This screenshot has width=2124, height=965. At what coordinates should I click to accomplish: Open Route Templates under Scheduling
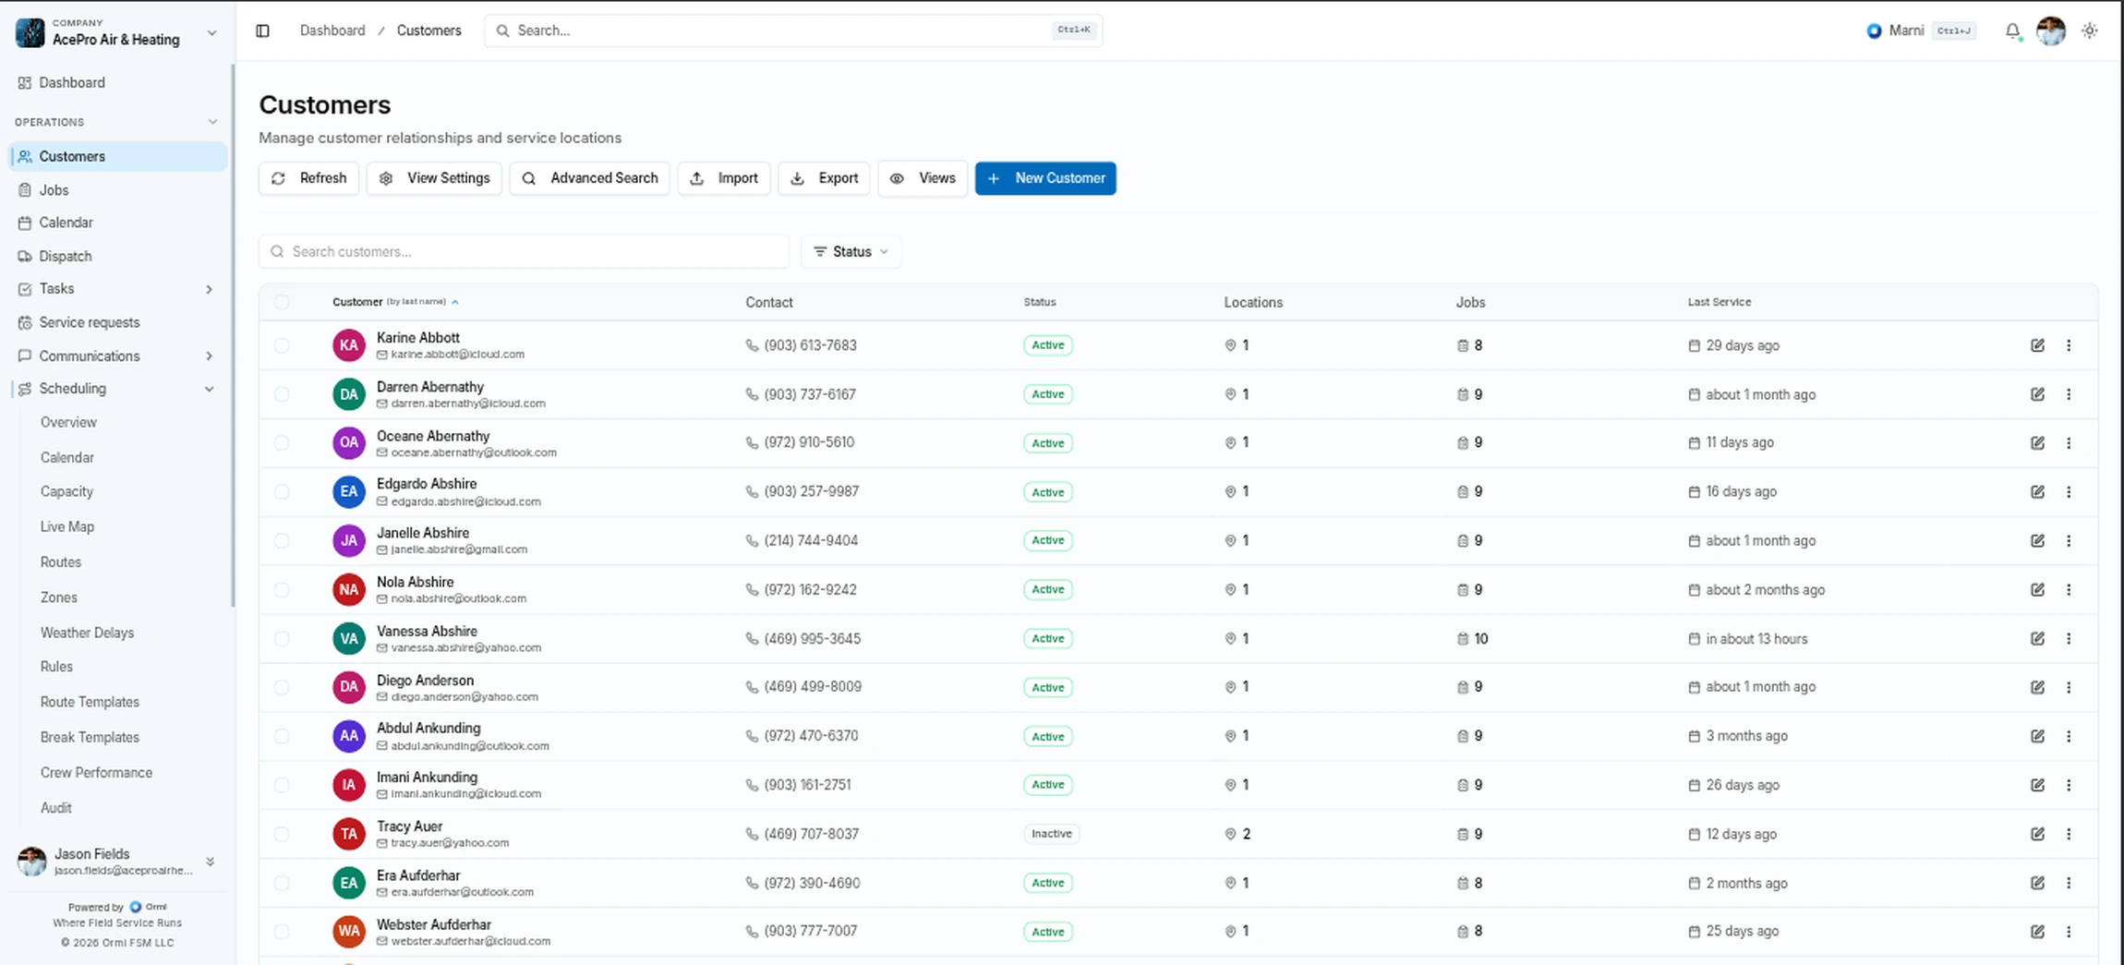90,702
